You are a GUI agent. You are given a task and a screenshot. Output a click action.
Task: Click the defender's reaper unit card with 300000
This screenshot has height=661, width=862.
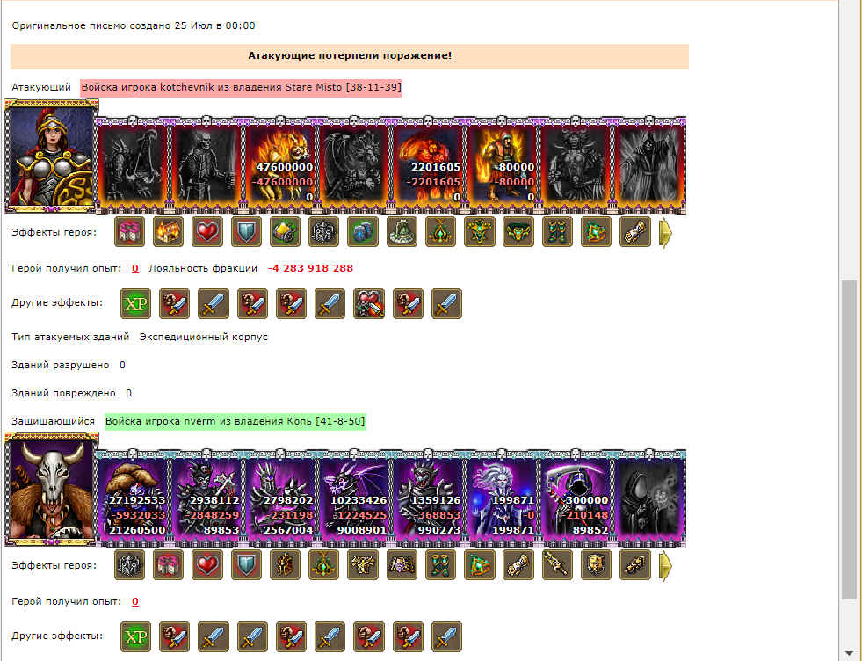pyautogui.click(x=575, y=498)
